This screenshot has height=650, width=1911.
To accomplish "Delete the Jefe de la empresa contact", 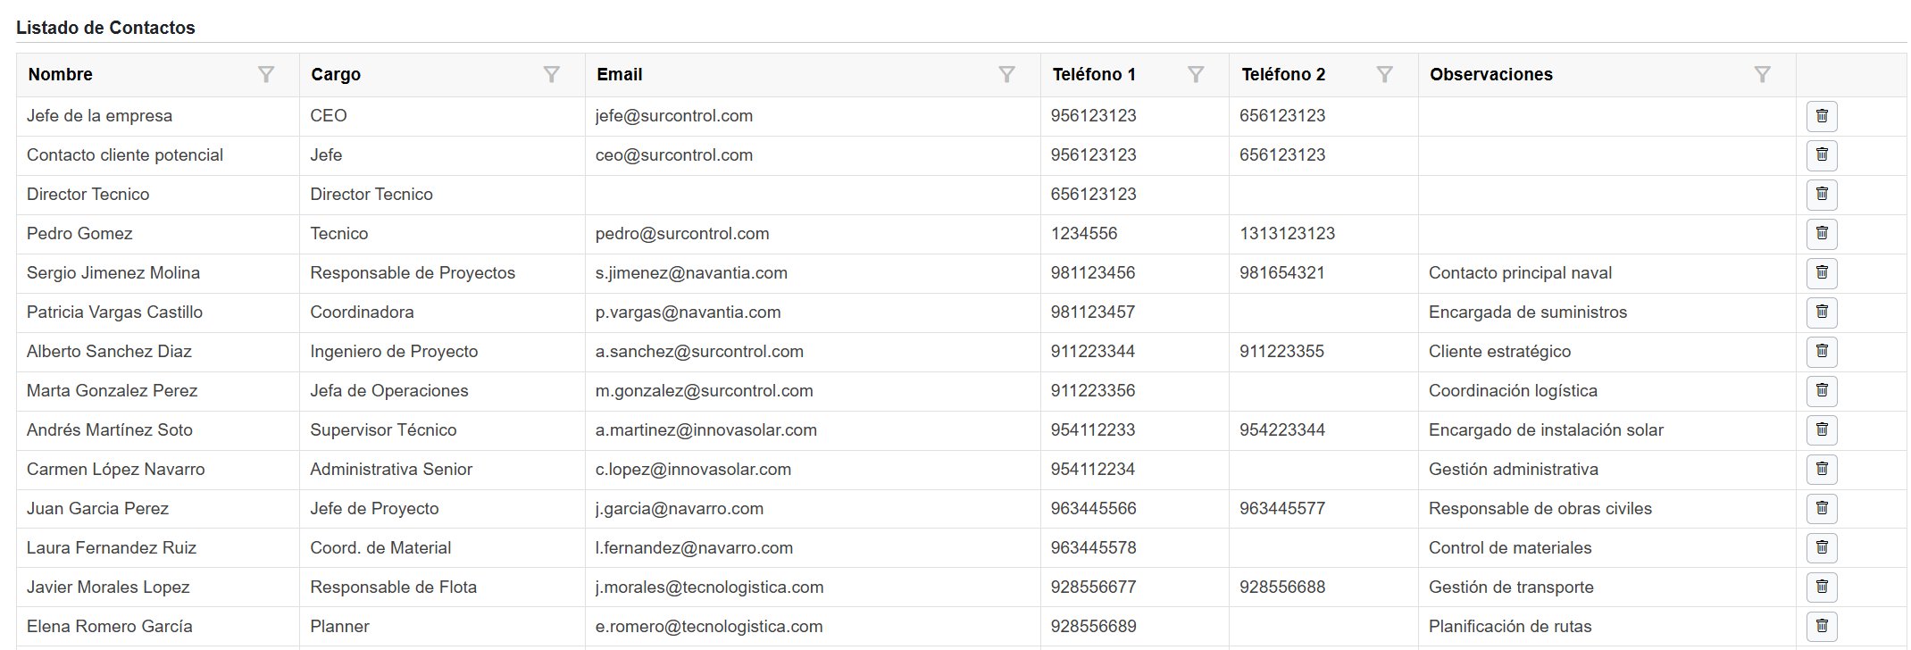I will 1822,116.
